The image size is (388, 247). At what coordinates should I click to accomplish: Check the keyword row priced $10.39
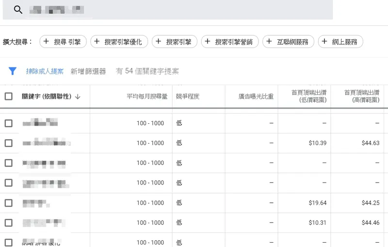(x=9, y=143)
